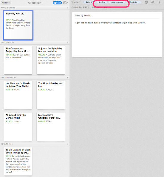Open Her Husband's Hands note card

click(18, 95)
